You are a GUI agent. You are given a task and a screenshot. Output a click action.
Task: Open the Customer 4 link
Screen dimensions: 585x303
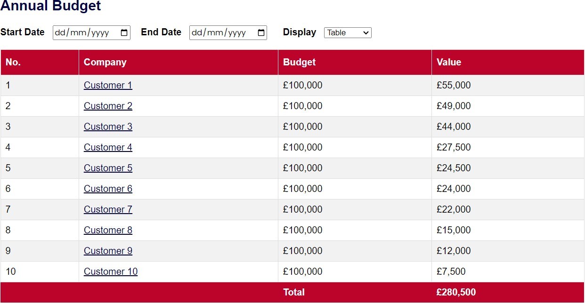point(108,147)
